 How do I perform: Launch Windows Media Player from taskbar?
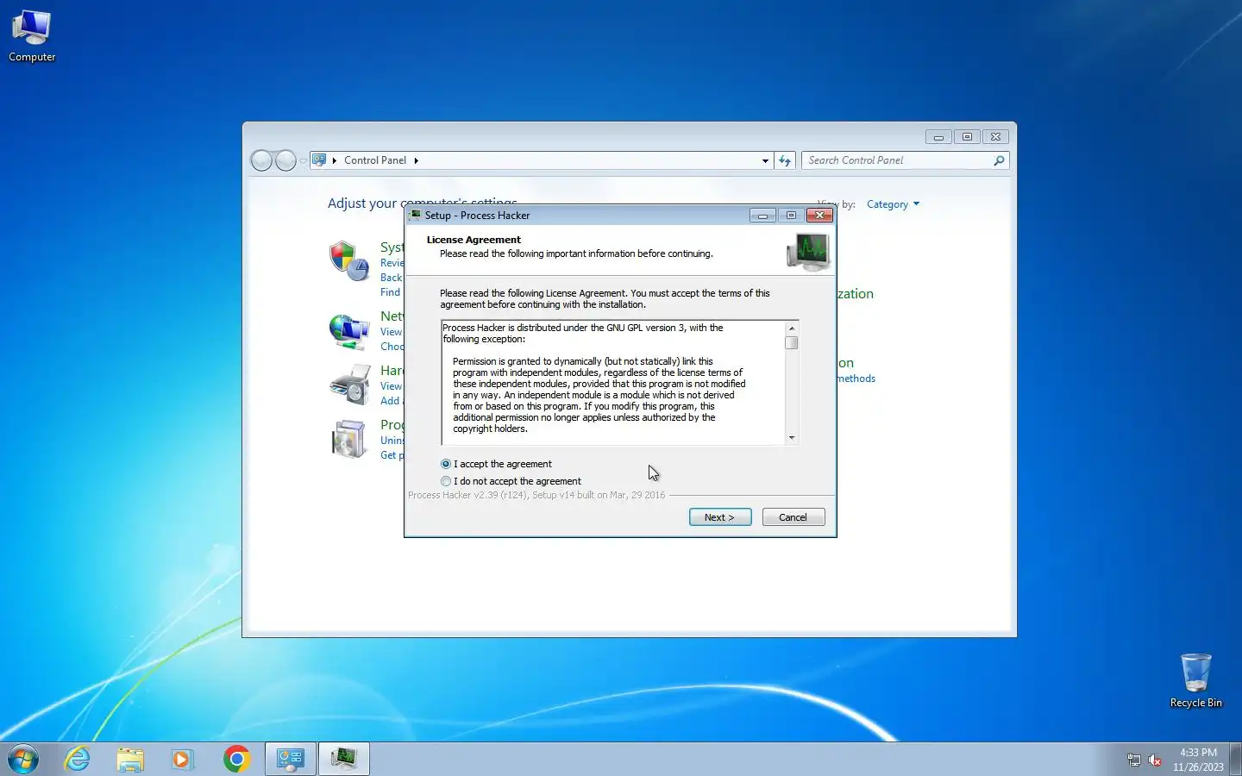(x=182, y=759)
